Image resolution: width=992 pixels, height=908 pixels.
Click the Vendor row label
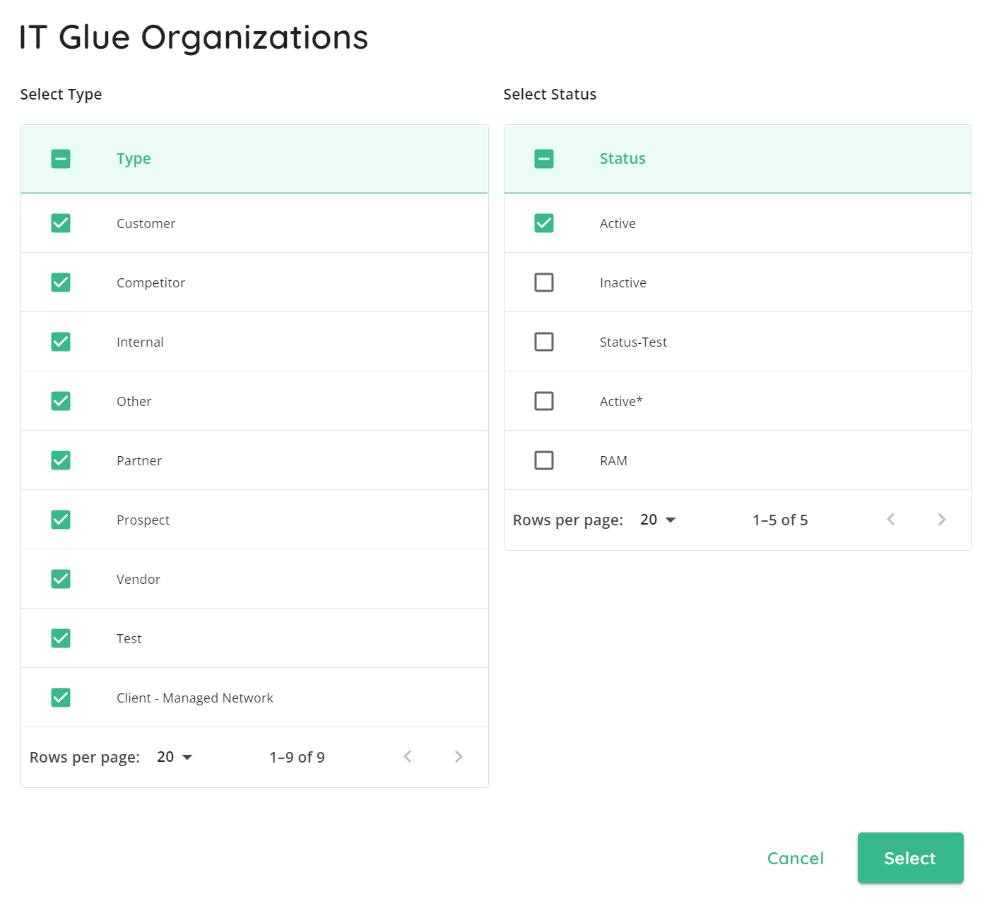pos(138,579)
